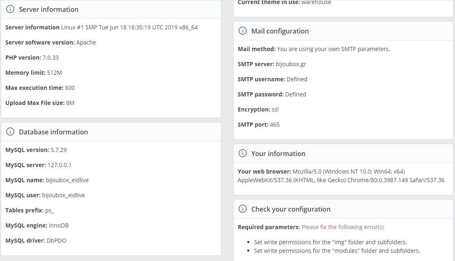
Task: Click the Memory limit 512M line
Action: click(33, 73)
